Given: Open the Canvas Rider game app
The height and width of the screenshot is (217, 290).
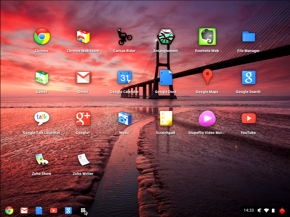Looking at the screenshot, I should (124, 37).
